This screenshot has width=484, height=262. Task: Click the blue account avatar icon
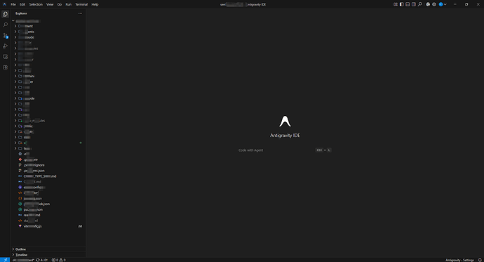point(441,4)
